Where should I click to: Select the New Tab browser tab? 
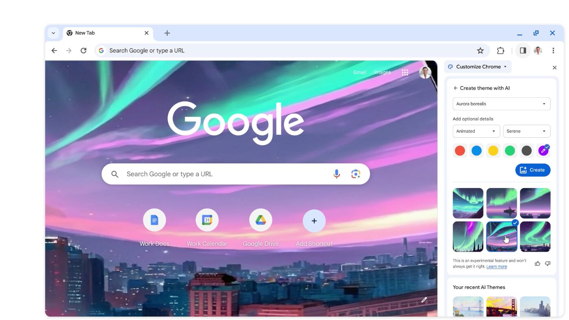click(x=108, y=33)
